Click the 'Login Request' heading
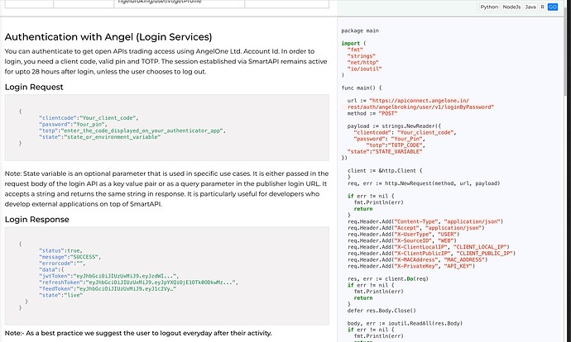This screenshot has width=571, height=342. coord(34,88)
